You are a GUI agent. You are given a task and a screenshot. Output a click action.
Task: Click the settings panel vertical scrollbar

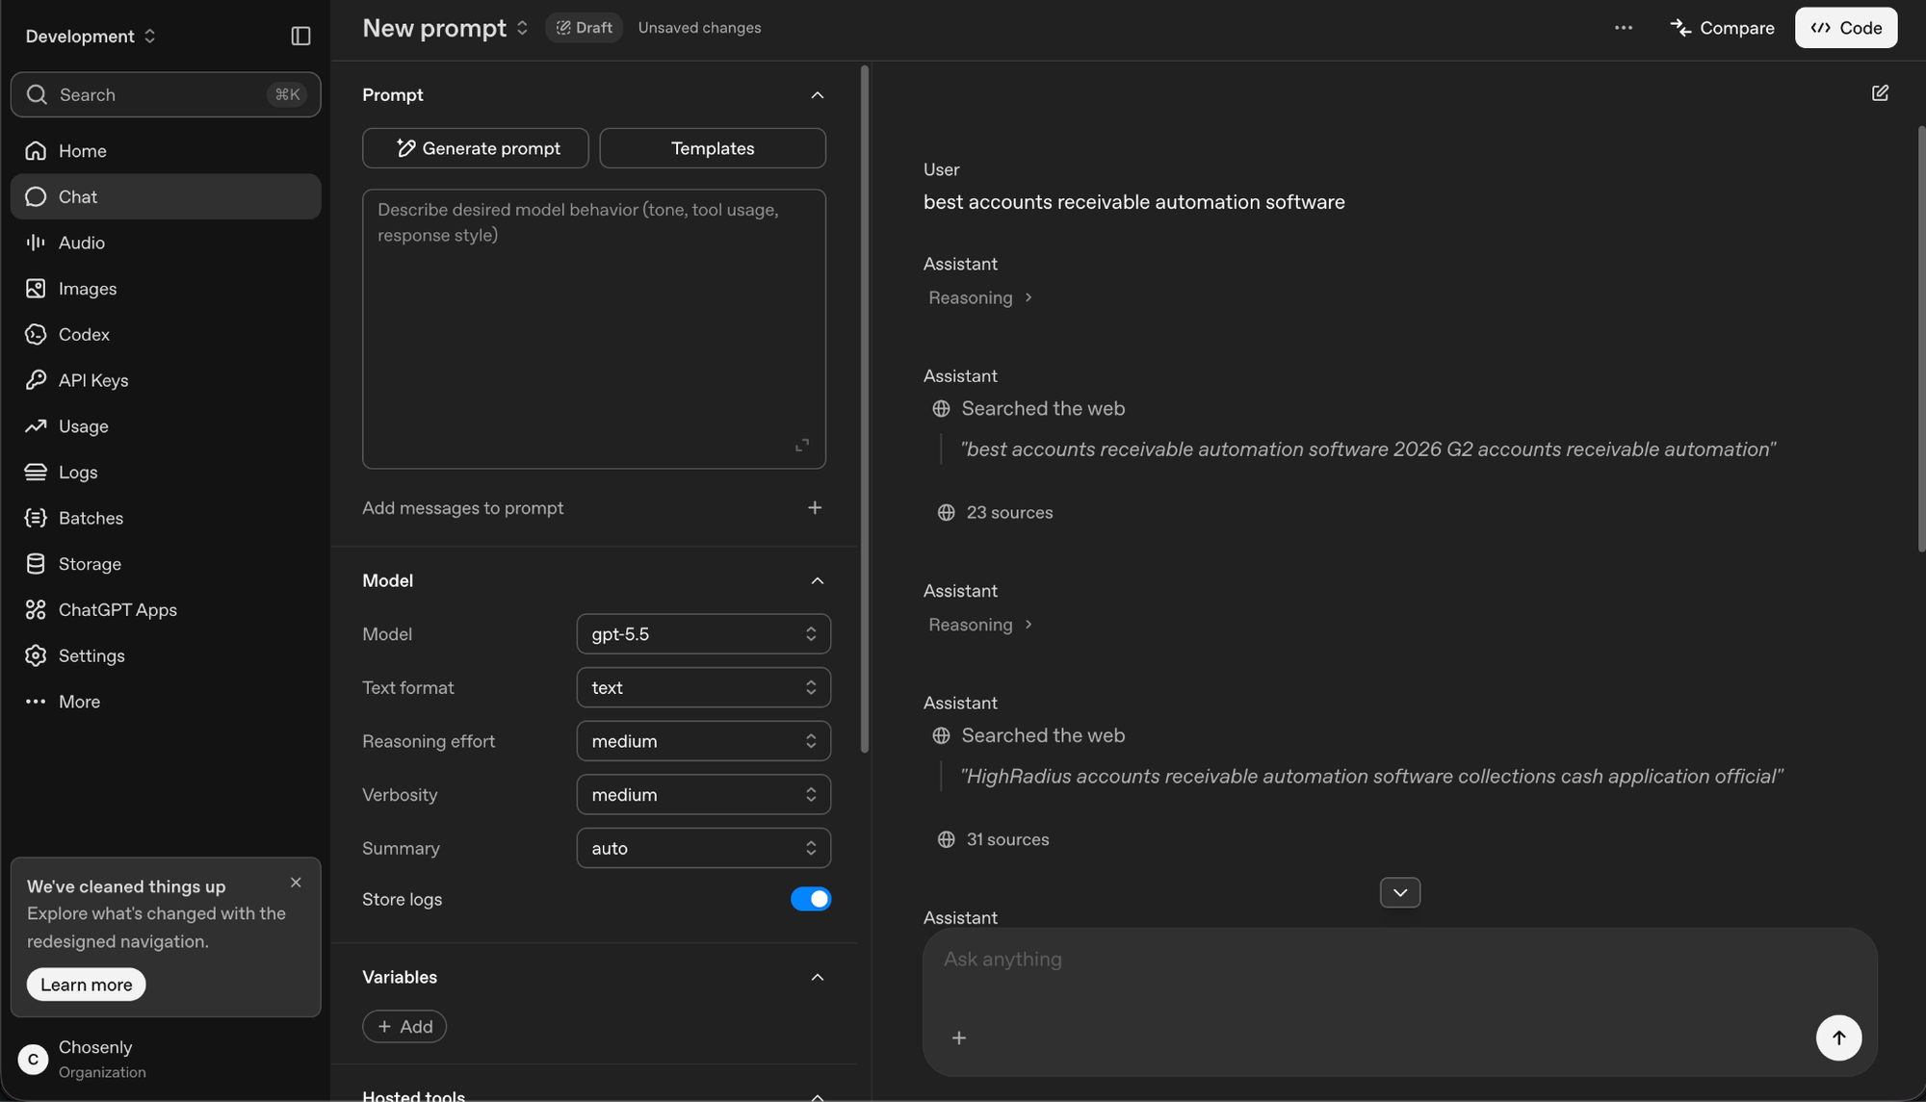[x=865, y=409]
